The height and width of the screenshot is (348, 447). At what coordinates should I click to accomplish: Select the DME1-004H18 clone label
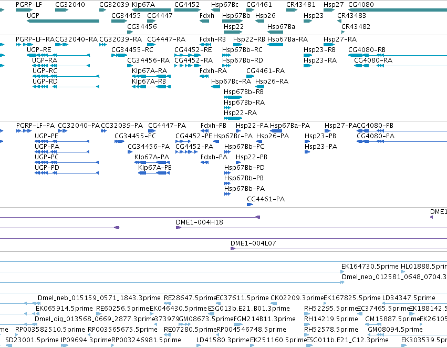[200, 222]
